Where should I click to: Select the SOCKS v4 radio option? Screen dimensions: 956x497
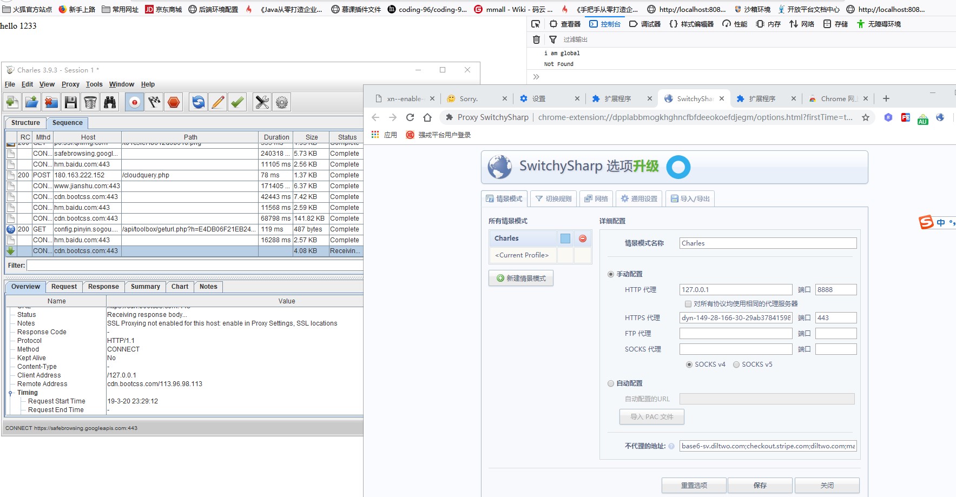click(x=689, y=365)
